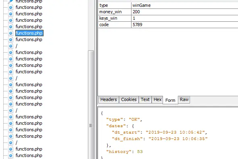Select the Form tab
This screenshot has width=238, height=159.
(x=170, y=100)
